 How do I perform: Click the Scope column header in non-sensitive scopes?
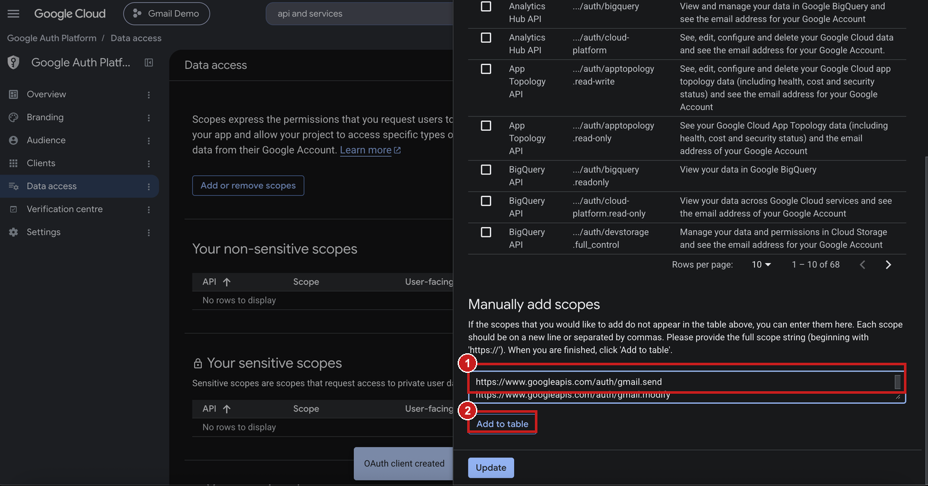(306, 282)
